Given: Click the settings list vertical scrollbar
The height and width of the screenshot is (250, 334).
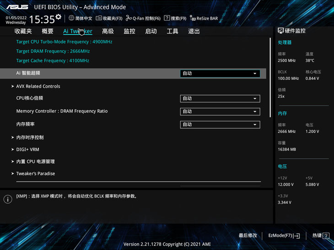Looking at the screenshot, I should 271,78.
